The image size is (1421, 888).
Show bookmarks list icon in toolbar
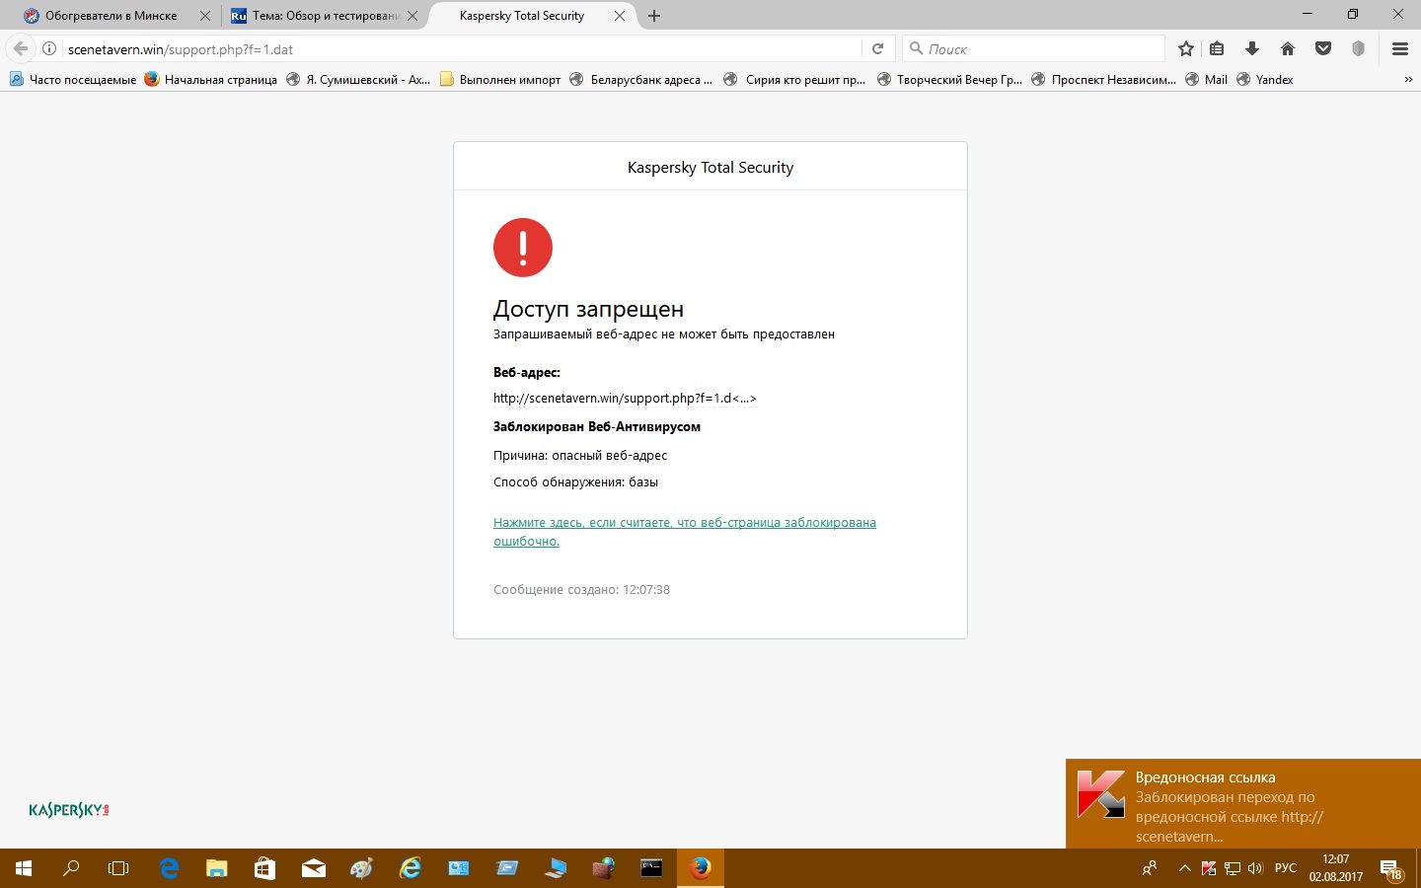1218,48
